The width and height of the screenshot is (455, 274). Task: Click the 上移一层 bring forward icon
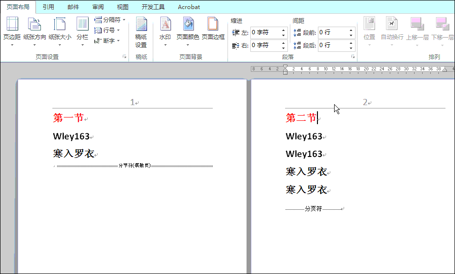[417, 24]
